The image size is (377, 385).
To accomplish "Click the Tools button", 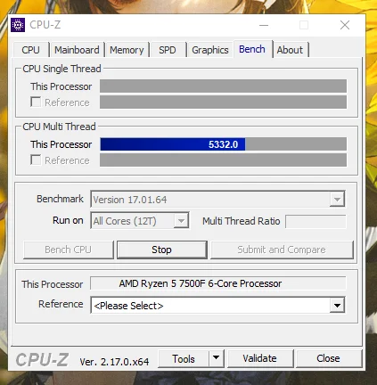I will click(184, 358).
